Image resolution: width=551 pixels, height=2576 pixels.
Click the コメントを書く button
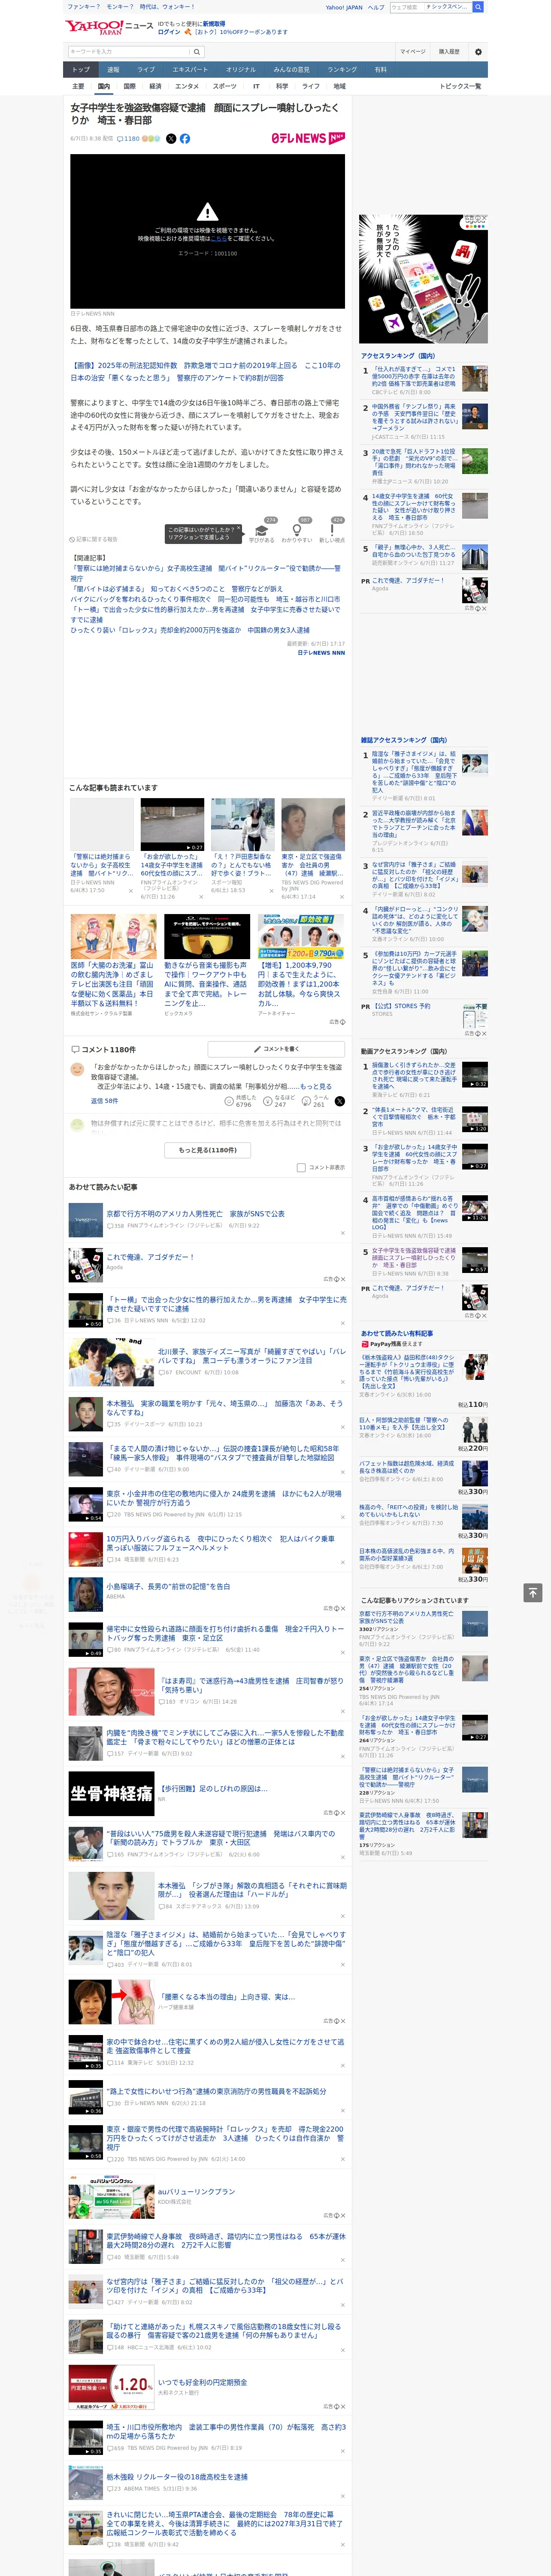click(276, 1049)
